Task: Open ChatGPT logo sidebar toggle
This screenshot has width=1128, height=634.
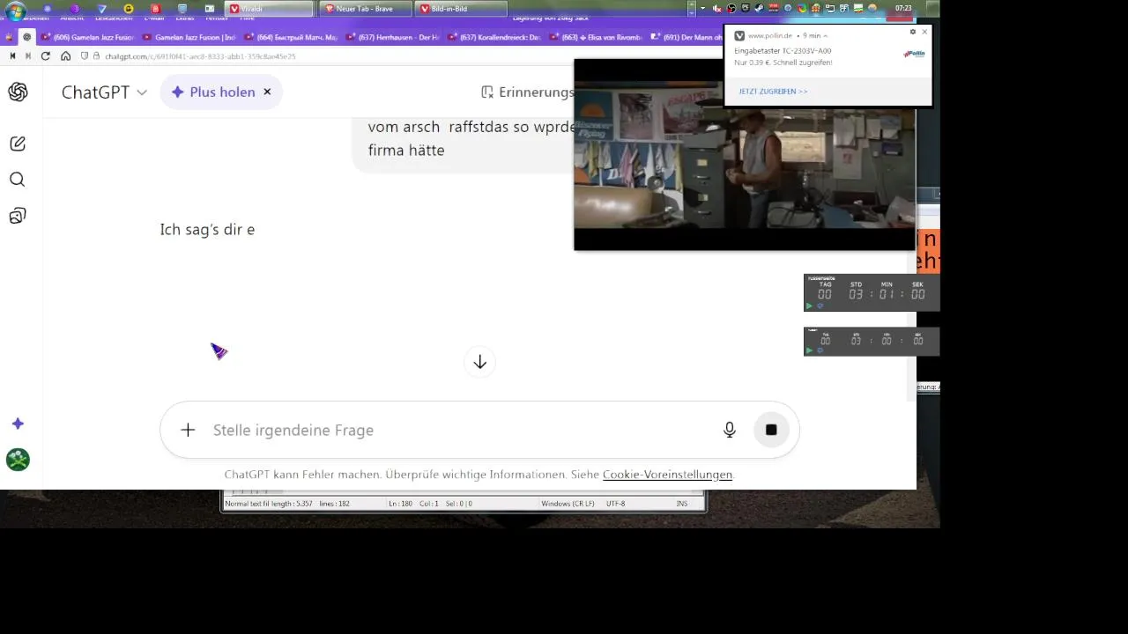Action: click(x=18, y=92)
